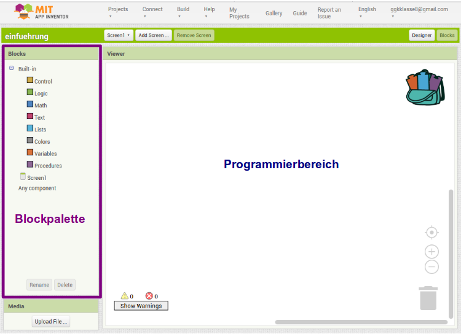Click the trash can icon
This screenshot has width=461, height=334.
tap(428, 298)
